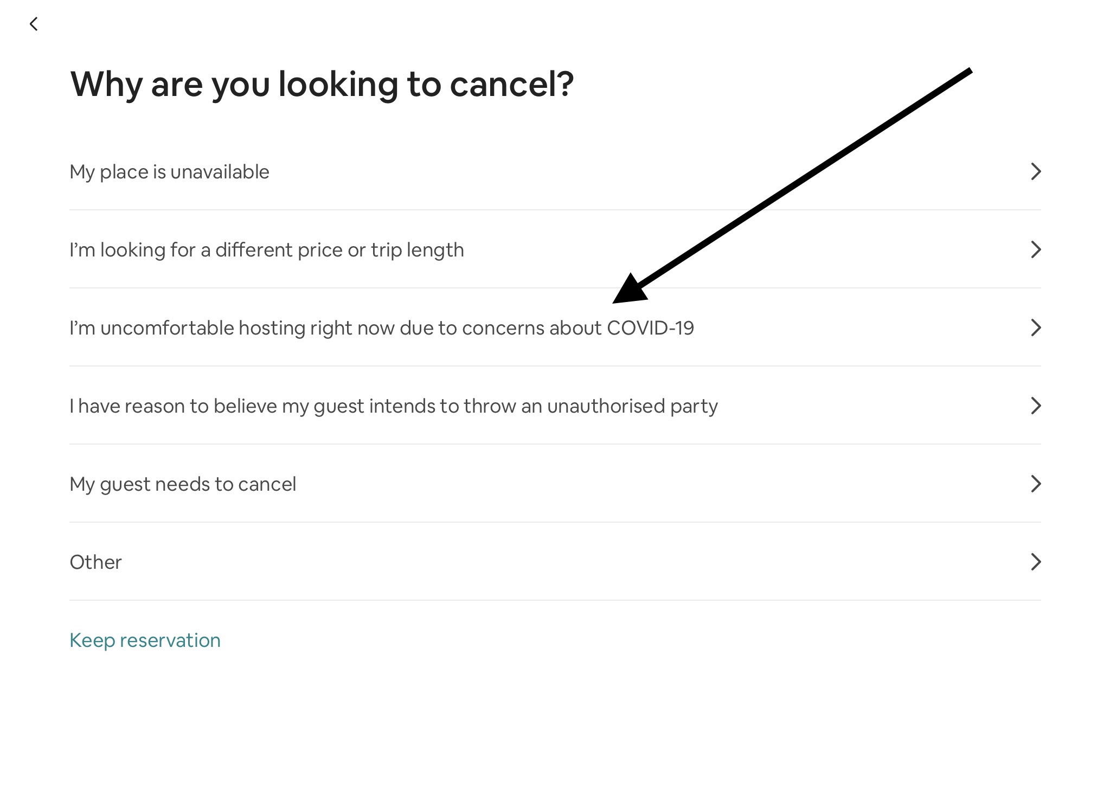Expand the chevron for 'unauthorised party' reason

pos(1036,405)
